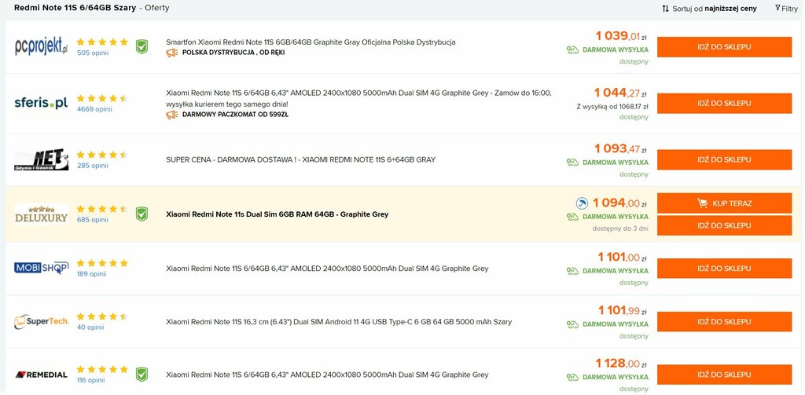Image resolution: width=805 pixels, height=395 pixels.
Task: Click the star rating of pcprojekt.pl
Action: click(x=102, y=42)
